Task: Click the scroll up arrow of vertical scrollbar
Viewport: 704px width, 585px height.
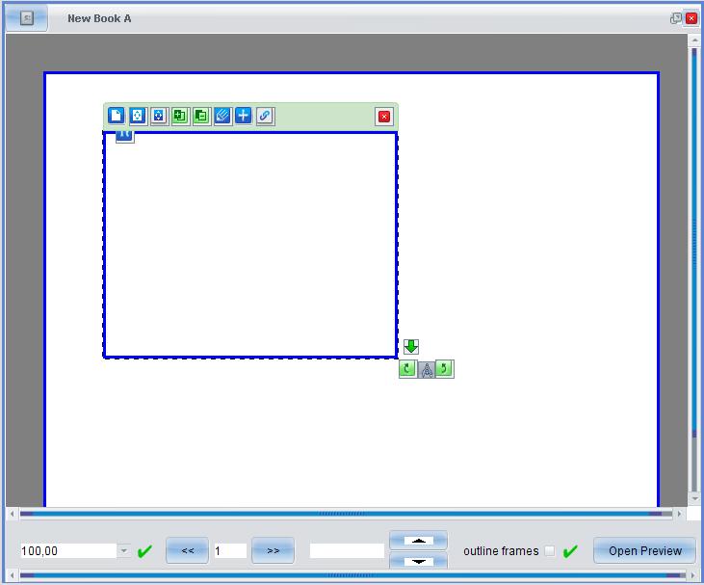Action: coord(694,40)
